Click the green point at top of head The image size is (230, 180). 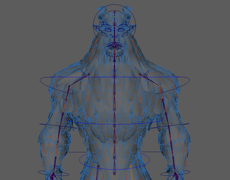(x=114, y=17)
